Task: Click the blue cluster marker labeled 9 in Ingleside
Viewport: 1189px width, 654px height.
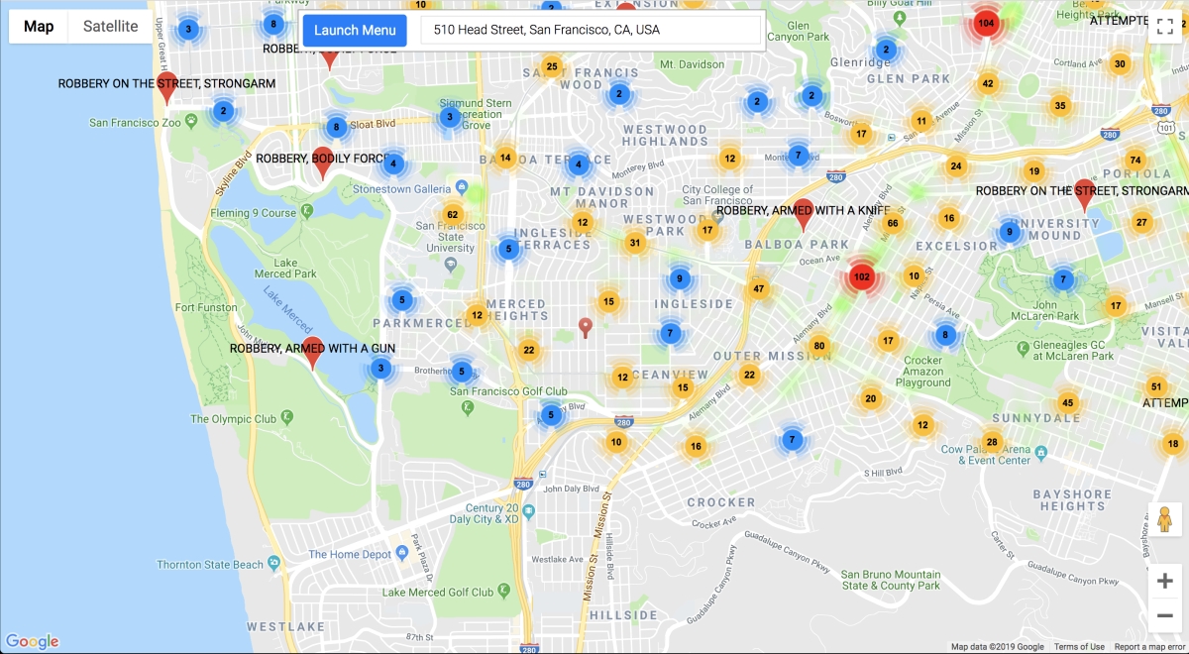Action: click(679, 278)
